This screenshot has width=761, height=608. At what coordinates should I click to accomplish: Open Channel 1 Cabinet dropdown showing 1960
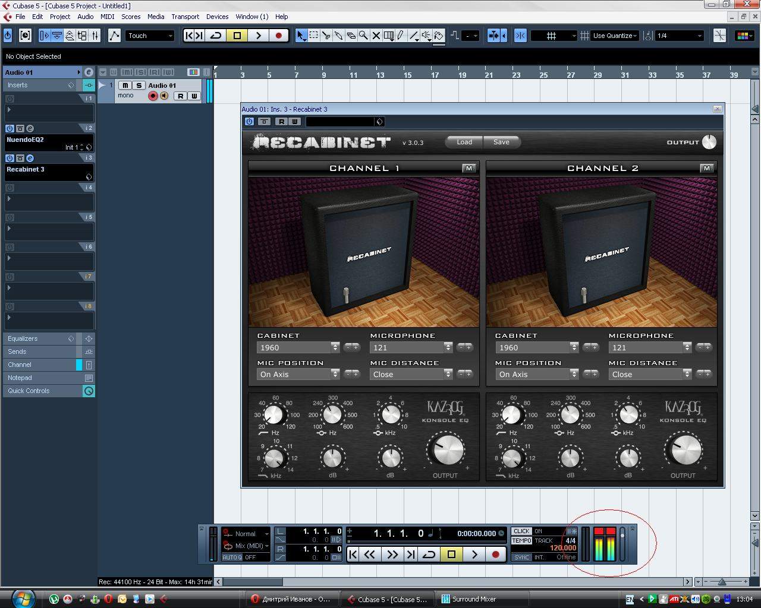[x=297, y=347]
